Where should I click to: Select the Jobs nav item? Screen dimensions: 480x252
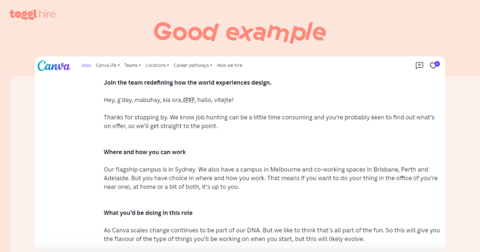86,65
